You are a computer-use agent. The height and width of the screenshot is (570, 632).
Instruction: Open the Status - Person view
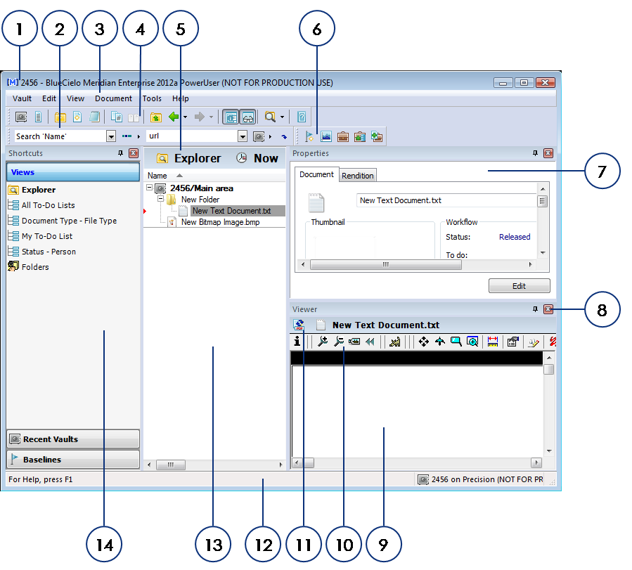click(49, 252)
